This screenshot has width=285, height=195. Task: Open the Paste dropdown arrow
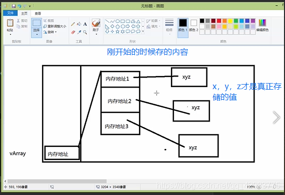[10, 34]
